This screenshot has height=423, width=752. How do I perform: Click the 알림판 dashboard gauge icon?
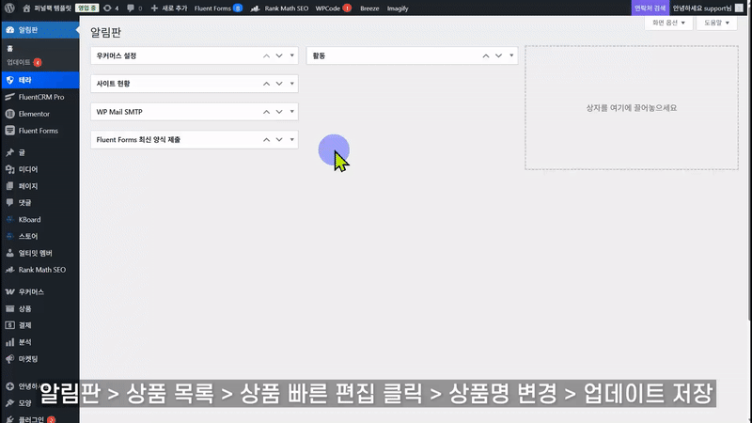(10, 30)
